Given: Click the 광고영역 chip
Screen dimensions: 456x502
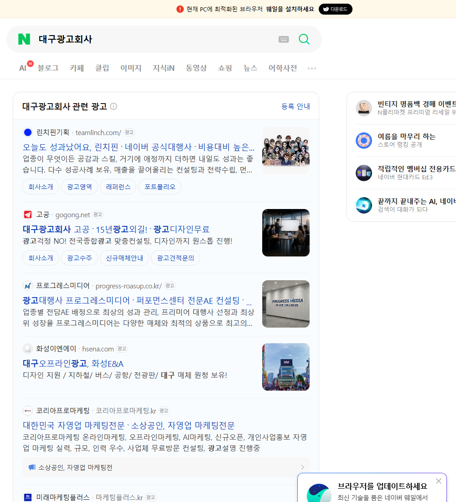Looking at the screenshot, I should pos(79,187).
